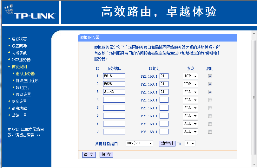
Task: Open protocol dropdown in row 6
Action: coord(190,116)
